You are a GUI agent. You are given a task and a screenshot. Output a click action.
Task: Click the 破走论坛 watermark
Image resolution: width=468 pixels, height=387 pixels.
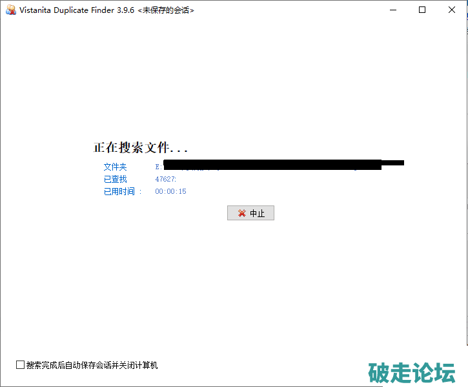pos(412,373)
